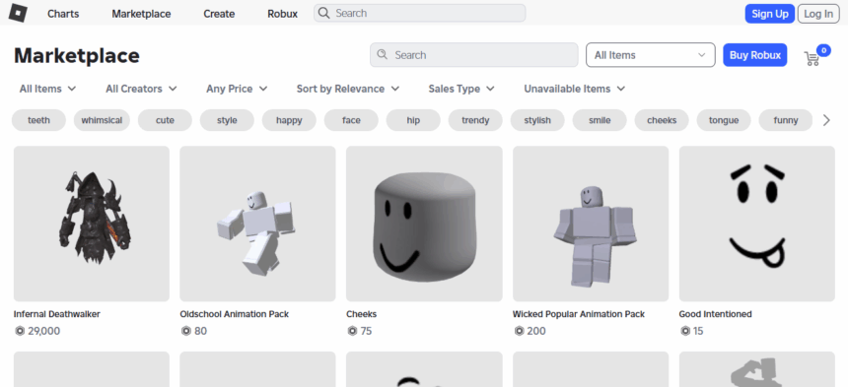This screenshot has height=387, width=848.
Task: Select the happy tag chip
Action: (289, 120)
